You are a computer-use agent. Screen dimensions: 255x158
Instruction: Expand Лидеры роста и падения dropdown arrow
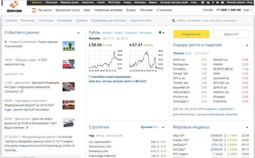pos(247,45)
